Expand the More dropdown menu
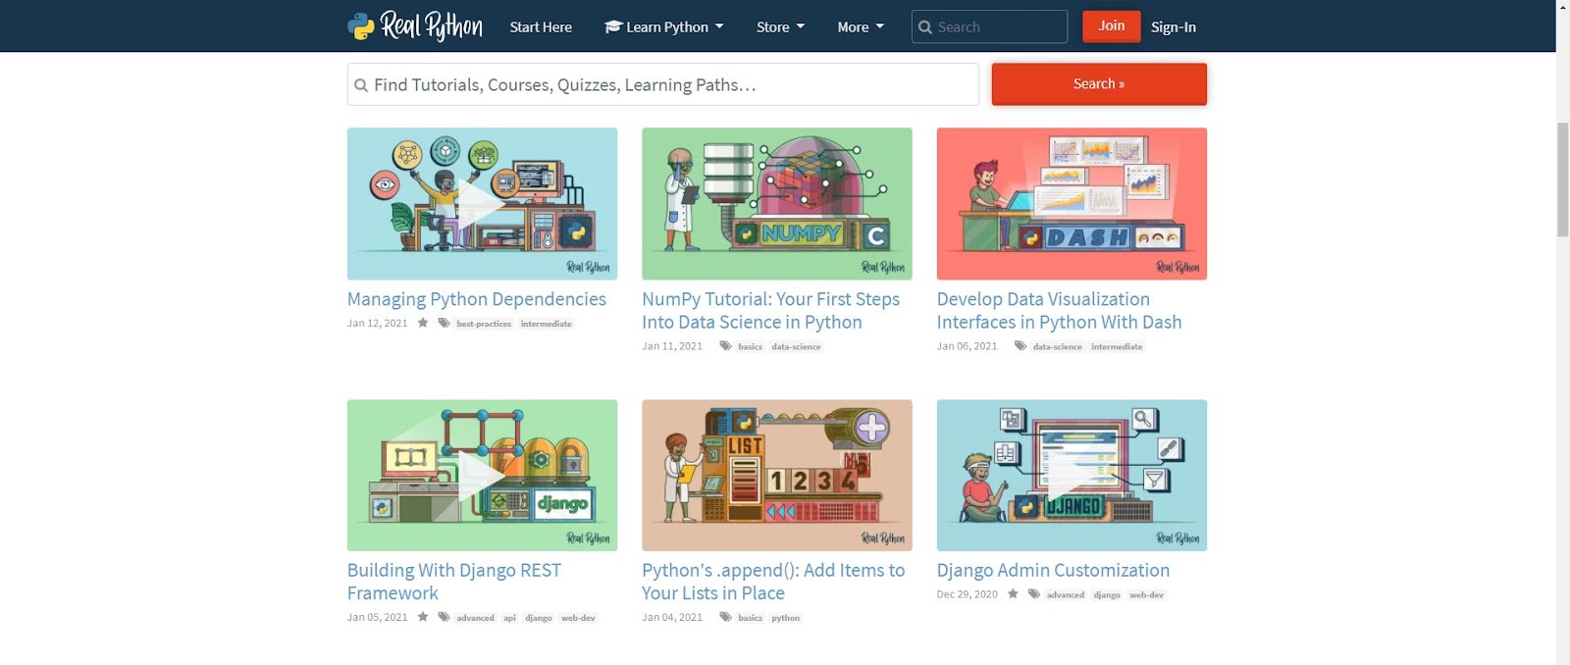This screenshot has height=665, width=1570. 861,27
